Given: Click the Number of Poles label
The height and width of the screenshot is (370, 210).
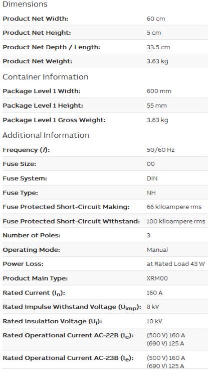Looking at the screenshot, I should [x=32, y=235].
